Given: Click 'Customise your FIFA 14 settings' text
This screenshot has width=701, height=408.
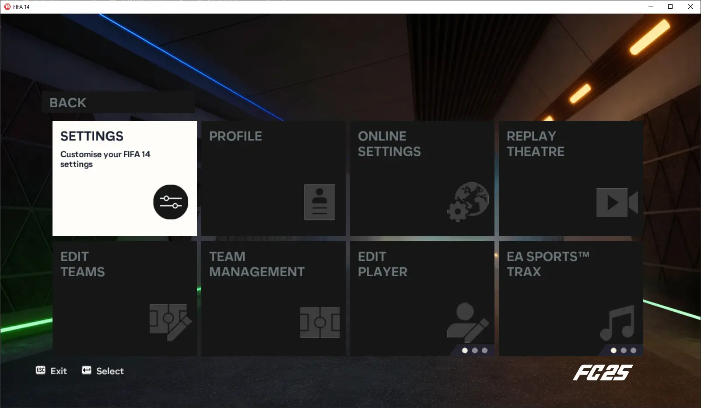Looking at the screenshot, I should coord(105,159).
